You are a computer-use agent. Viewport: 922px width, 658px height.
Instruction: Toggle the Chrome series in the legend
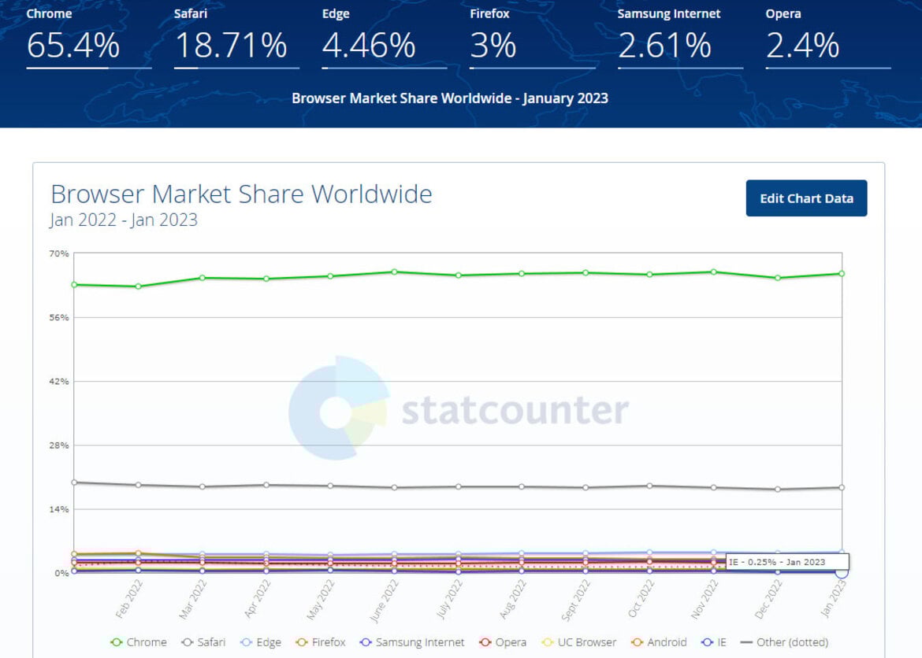pyautogui.click(x=139, y=642)
